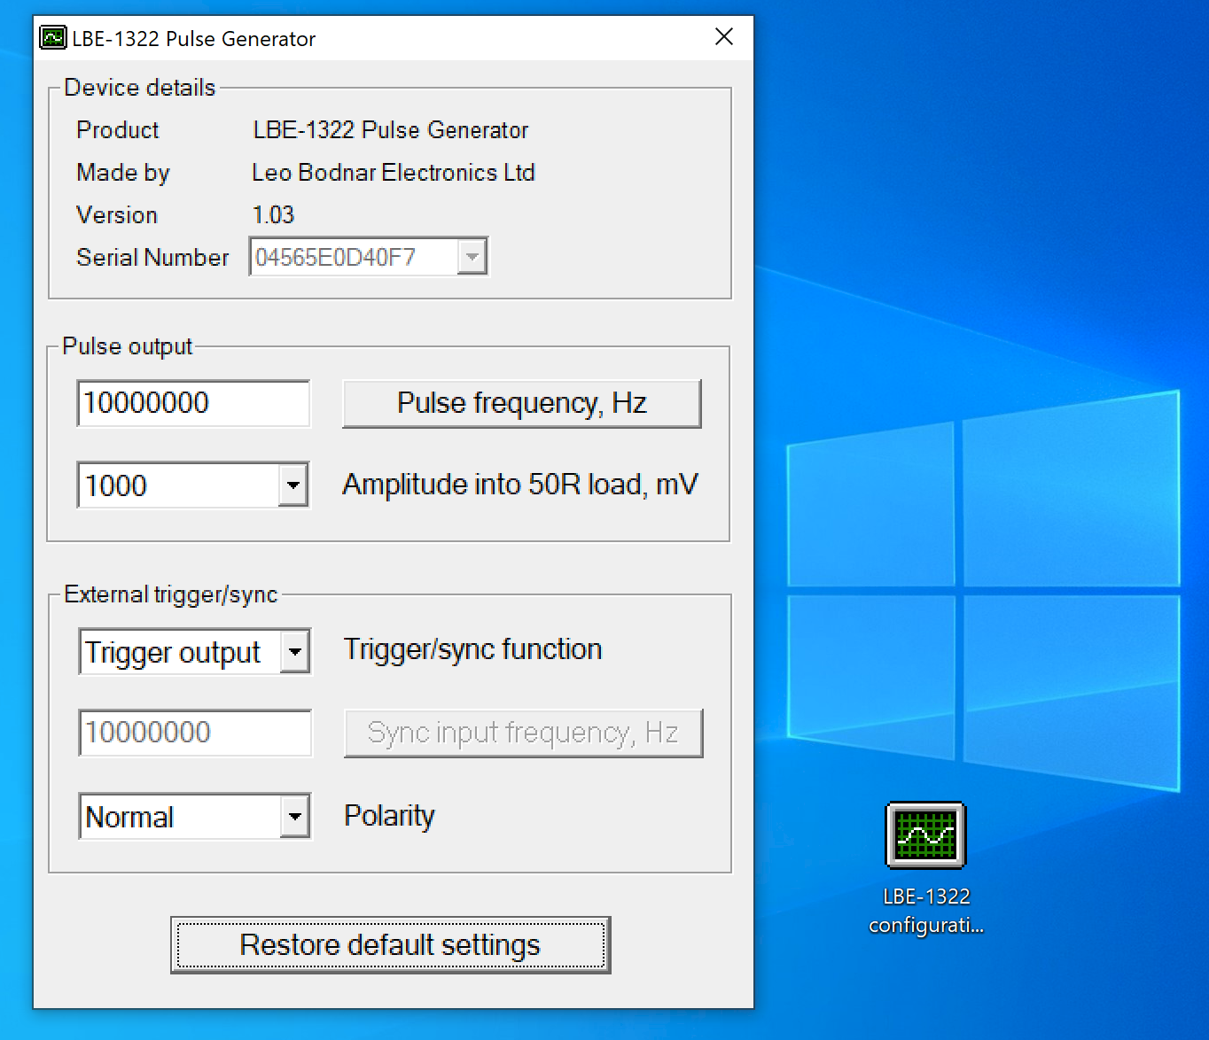The height and width of the screenshot is (1040, 1209).
Task: Apply the Pulse frequency, Hz button
Action: 522,403
